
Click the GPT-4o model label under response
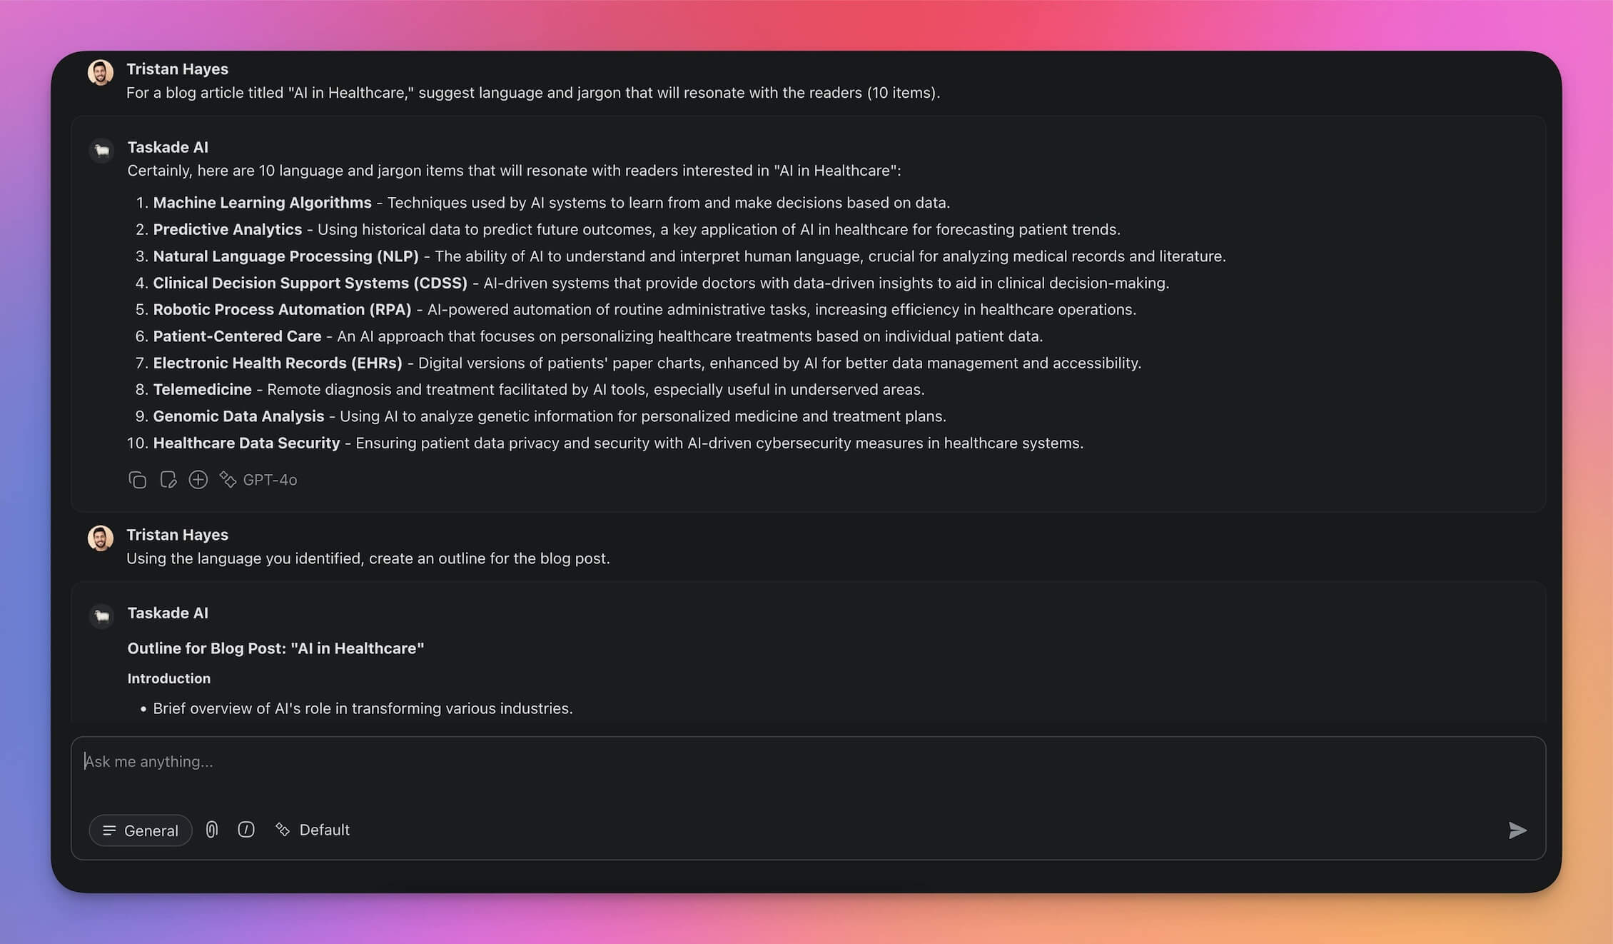[269, 480]
